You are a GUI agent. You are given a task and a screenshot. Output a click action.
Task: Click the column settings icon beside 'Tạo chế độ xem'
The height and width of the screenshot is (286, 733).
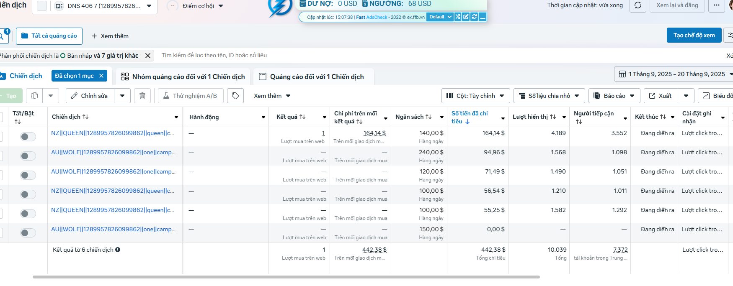[729, 35]
